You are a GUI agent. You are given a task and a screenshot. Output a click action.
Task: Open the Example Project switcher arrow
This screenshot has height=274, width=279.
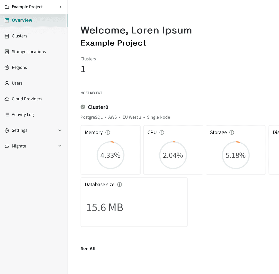tap(60, 7)
